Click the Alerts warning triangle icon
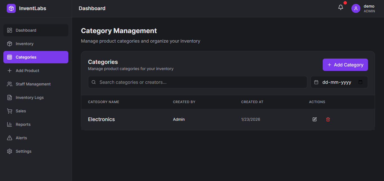384x181 pixels. coord(10,138)
